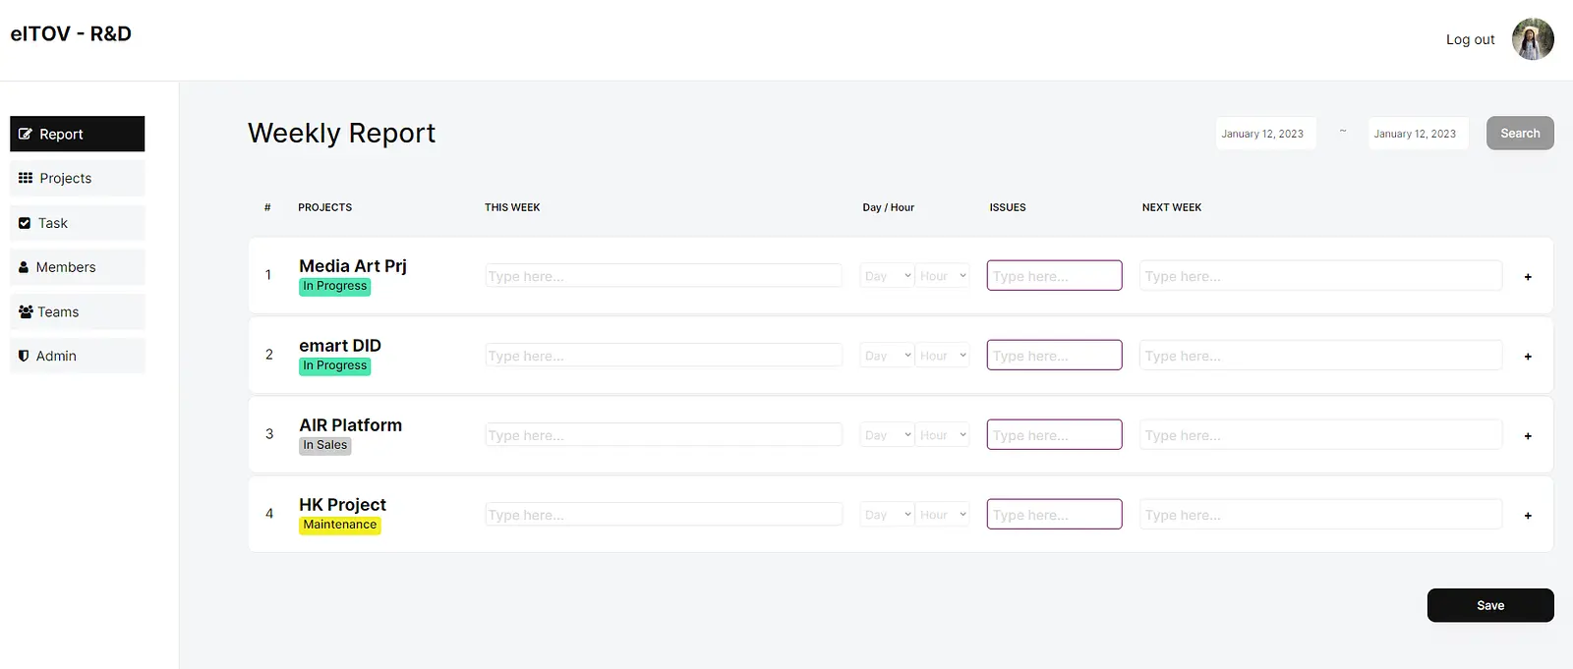The width and height of the screenshot is (1573, 669).
Task: Click the plus icon in AIR Platform row
Action: (1528, 436)
